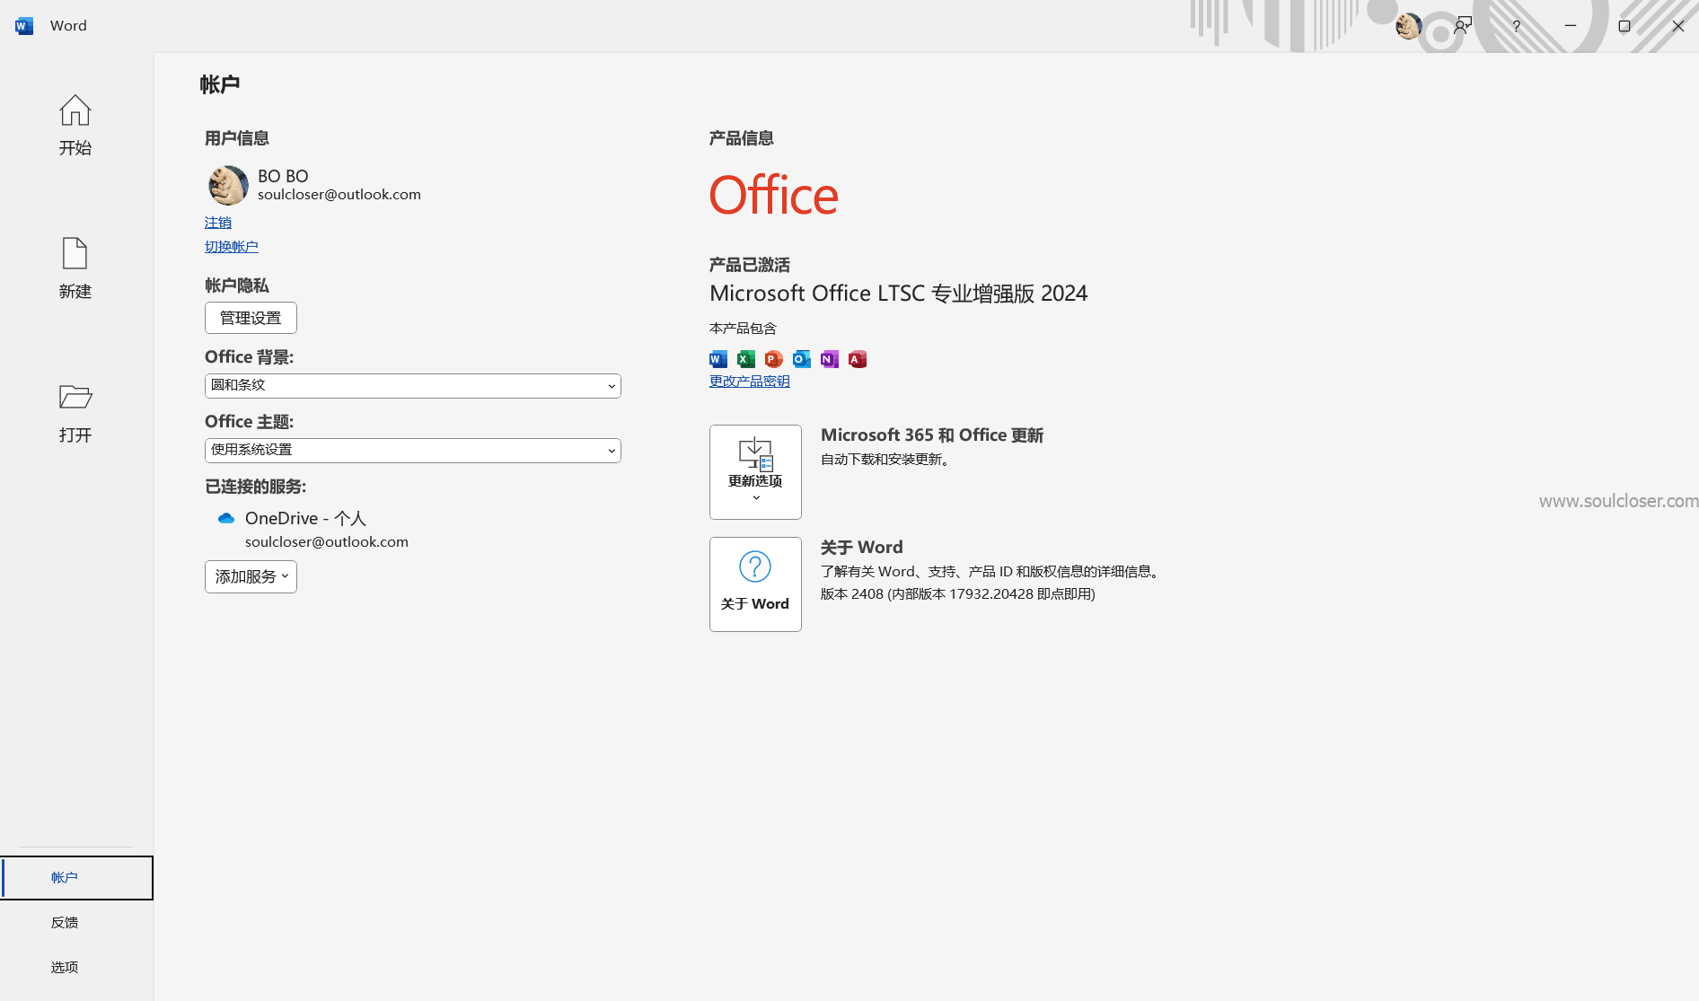Click the soulcloser@outlook.com email under BO BO
1699x1001 pixels.
339,195
